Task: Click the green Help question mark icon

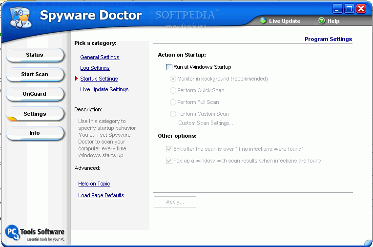Action: coord(321,21)
